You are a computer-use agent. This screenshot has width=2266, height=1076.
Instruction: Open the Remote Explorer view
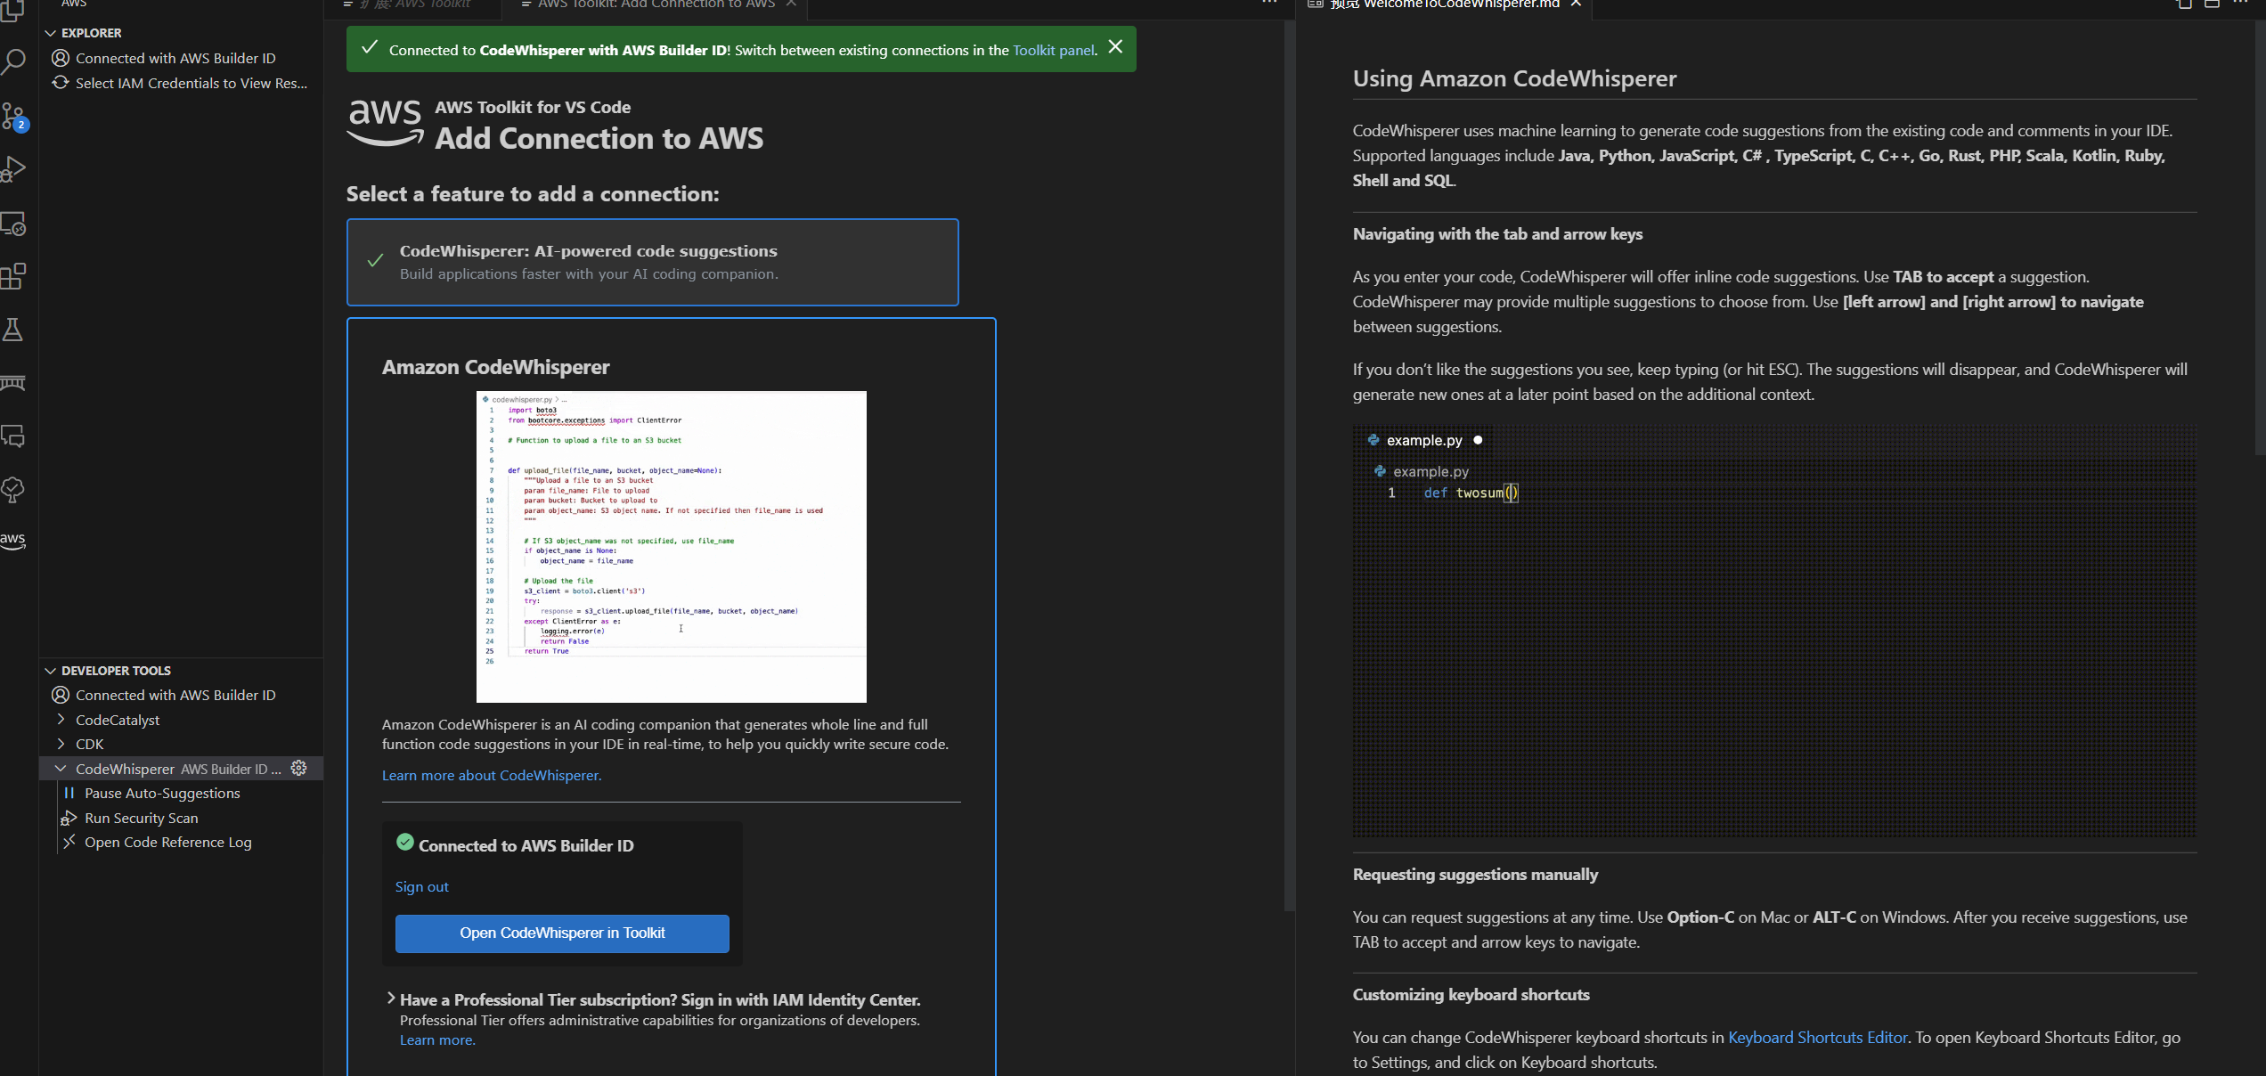pyautogui.click(x=14, y=224)
